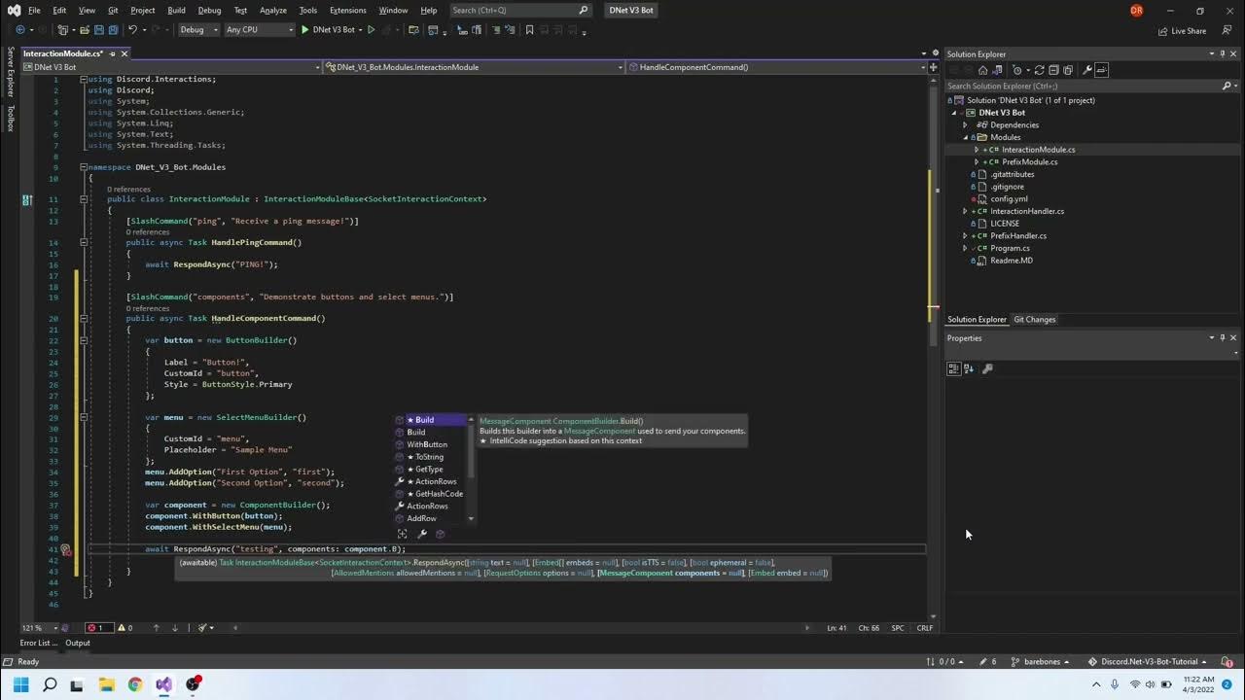Open the Extensions menu
Image resolution: width=1245 pixels, height=700 pixels.
pos(348,10)
